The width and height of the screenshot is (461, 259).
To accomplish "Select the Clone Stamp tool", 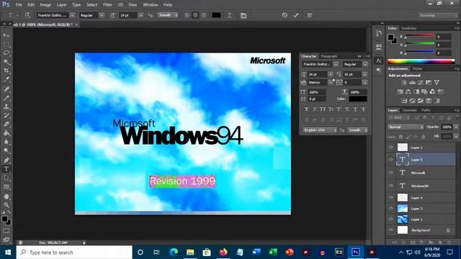I will pos(6,106).
